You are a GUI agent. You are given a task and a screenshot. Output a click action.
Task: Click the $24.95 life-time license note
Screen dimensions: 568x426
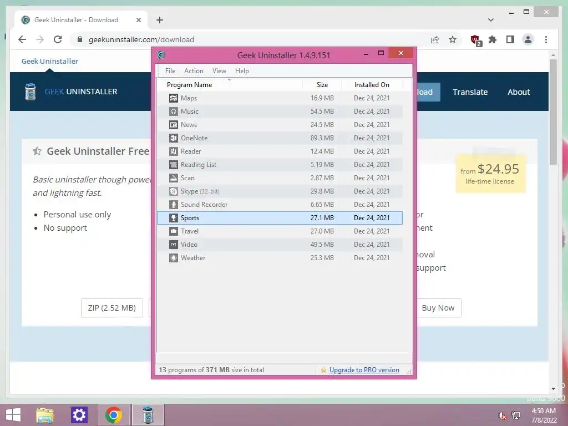pyautogui.click(x=490, y=174)
